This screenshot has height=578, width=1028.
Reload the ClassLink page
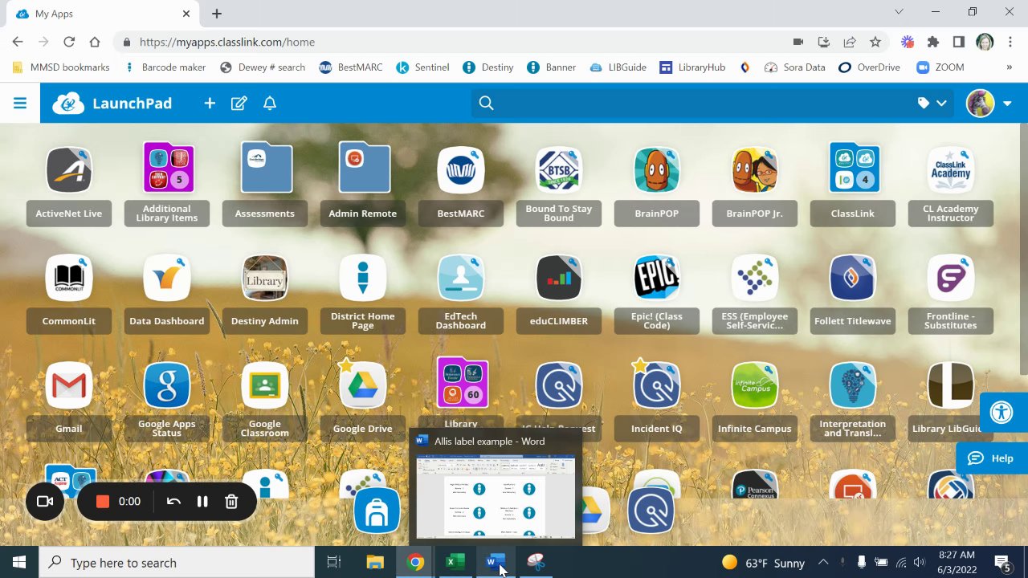pos(69,42)
